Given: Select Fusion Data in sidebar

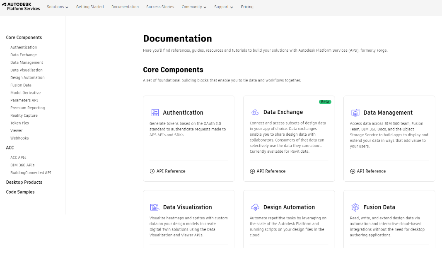Looking at the screenshot, I should pos(21,85).
